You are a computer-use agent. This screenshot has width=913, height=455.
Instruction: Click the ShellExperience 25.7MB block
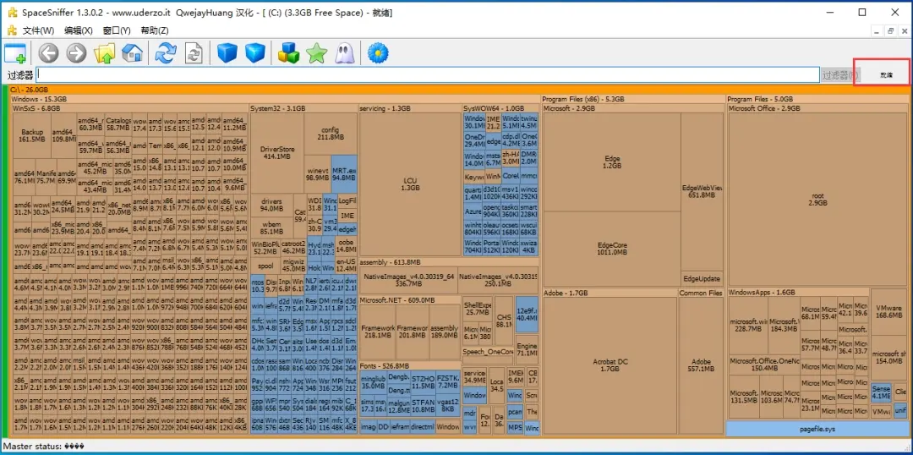coord(478,309)
